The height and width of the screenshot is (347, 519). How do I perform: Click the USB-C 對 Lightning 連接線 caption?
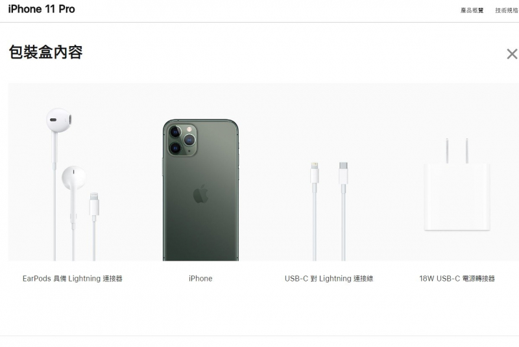(x=329, y=278)
